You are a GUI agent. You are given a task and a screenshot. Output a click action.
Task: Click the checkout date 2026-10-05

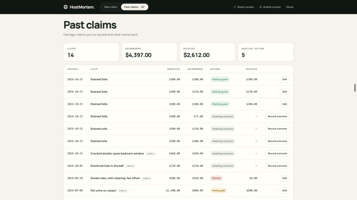(x=75, y=166)
